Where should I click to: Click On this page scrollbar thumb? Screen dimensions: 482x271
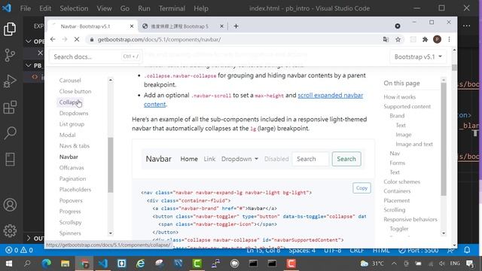coord(444,139)
